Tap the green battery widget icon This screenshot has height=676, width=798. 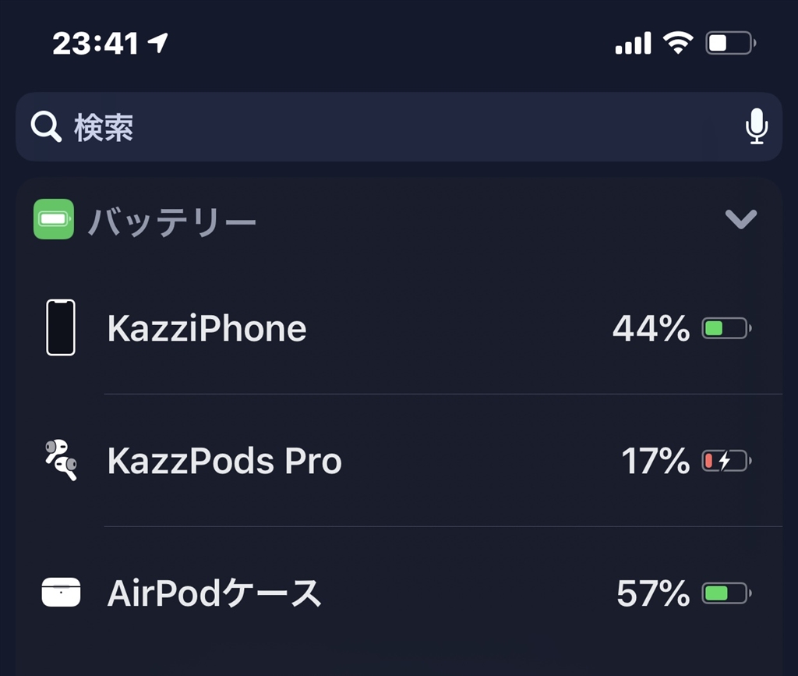coord(53,219)
